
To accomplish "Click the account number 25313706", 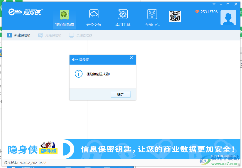I will pyautogui.click(x=209, y=12).
